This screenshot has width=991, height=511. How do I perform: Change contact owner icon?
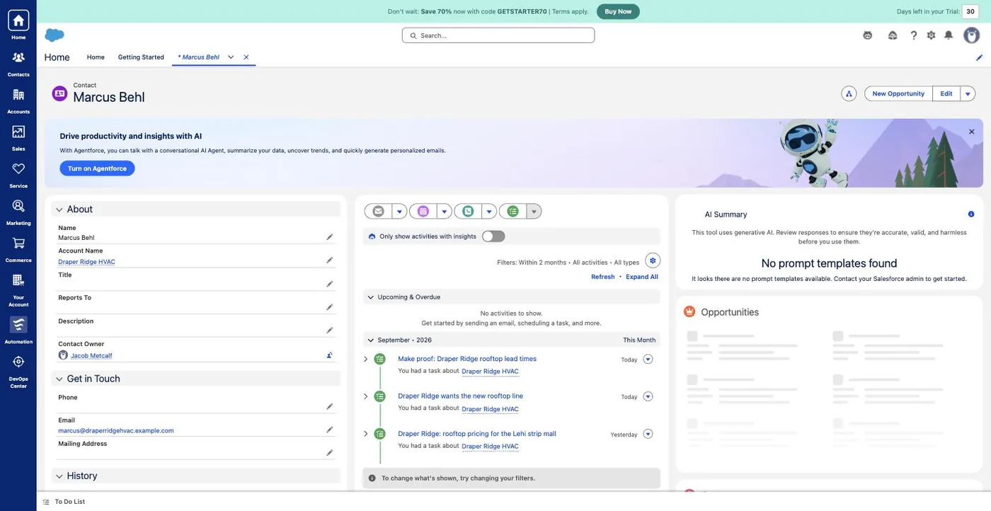pos(329,355)
